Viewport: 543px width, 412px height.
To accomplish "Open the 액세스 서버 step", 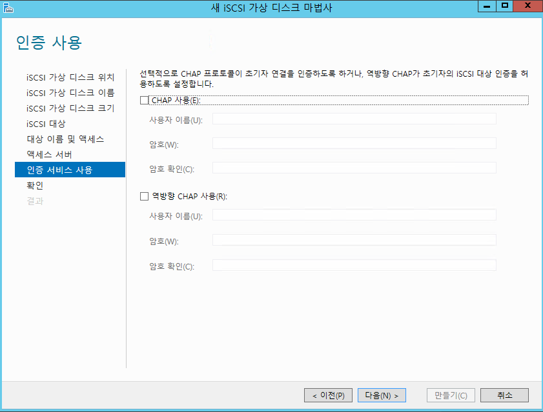I will (x=49, y=155).
